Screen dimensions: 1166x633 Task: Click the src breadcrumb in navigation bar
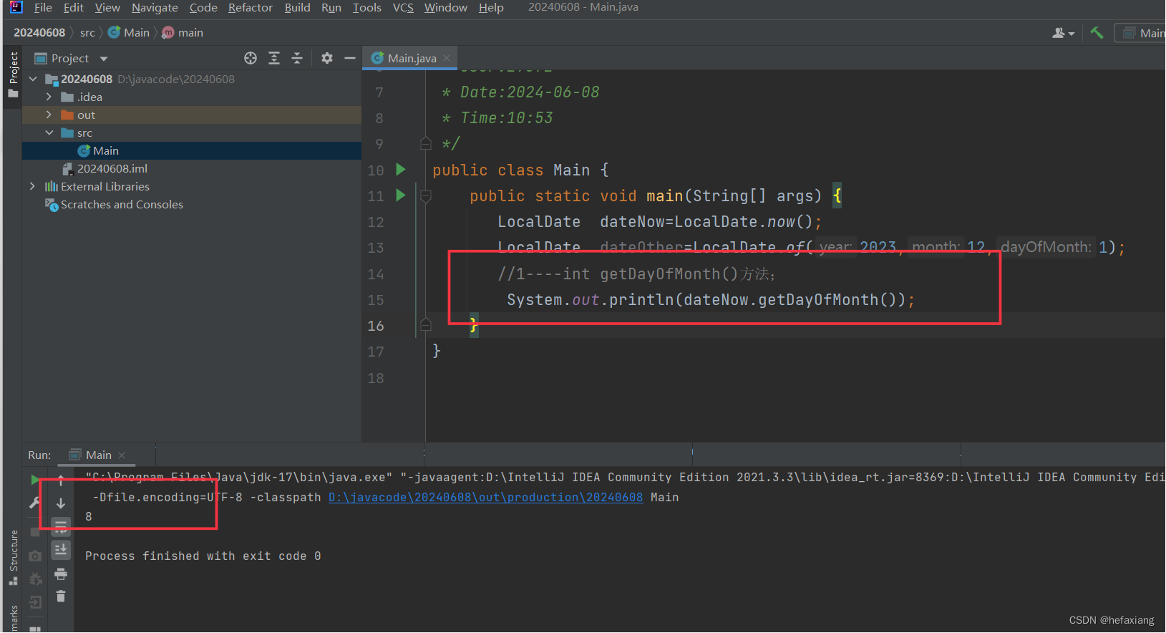87,33
